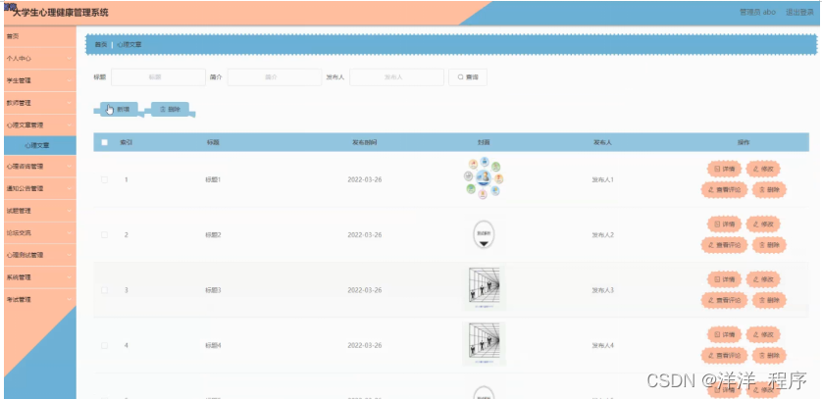Open cover thumbnail of row 标题1
The image size is (822, 399).
[x=484, y=178]
